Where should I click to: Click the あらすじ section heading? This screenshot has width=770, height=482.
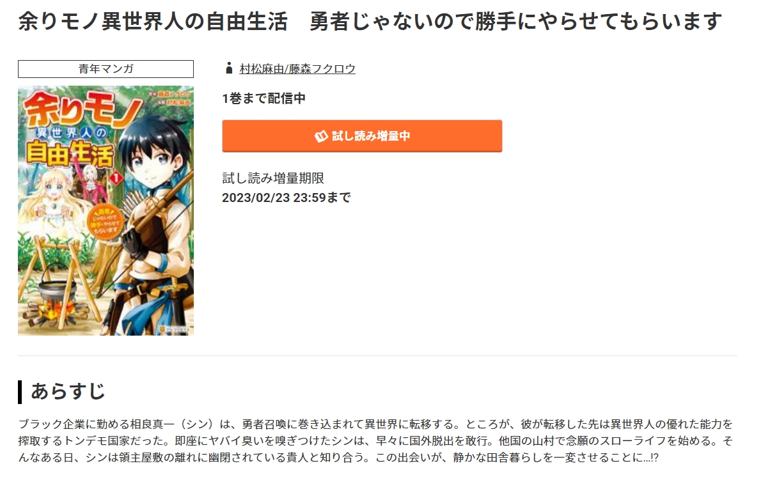[68, 392]
